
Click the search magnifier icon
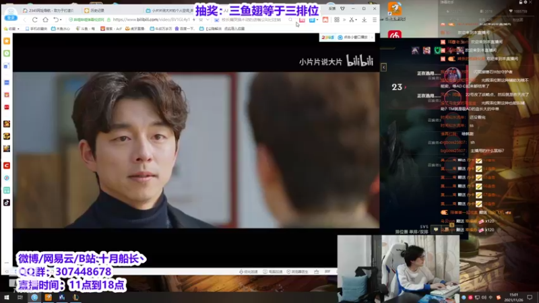point(290,20)
